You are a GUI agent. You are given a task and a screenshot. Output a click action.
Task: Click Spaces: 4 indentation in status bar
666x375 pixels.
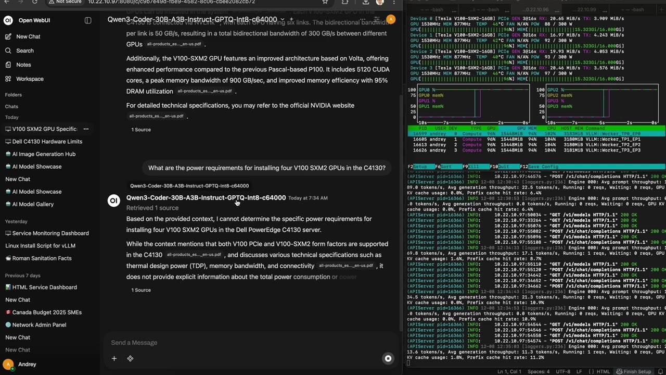539,371
